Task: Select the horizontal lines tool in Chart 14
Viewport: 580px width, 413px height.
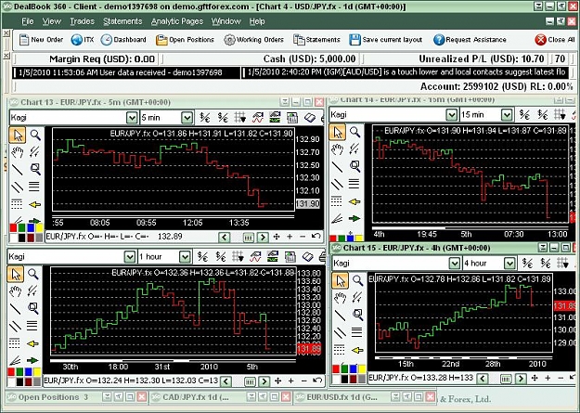Action: click(354, 184)
